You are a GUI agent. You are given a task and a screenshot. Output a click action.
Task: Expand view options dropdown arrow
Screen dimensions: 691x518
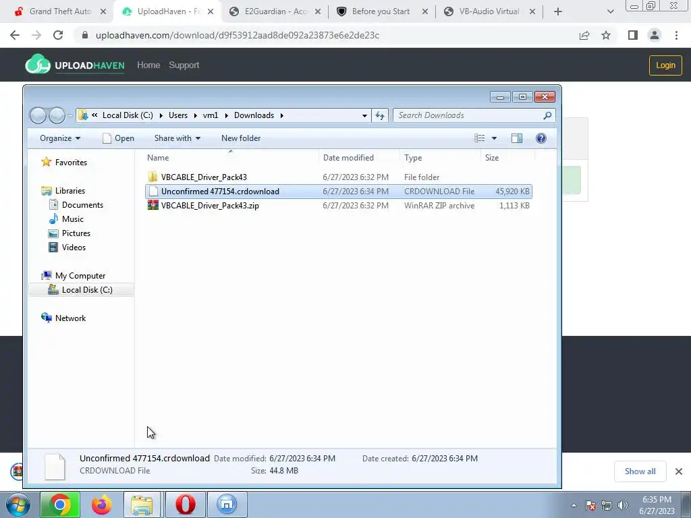(494, 138)
